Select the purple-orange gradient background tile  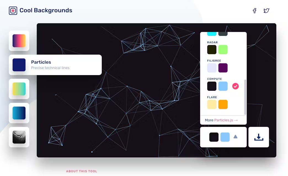coord(19,41)
